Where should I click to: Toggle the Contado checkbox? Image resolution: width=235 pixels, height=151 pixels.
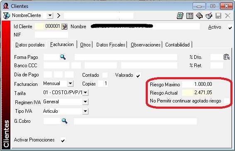point(105,75)
